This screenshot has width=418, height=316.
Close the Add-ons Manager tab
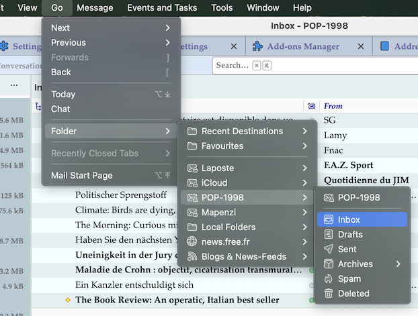pyautogui.click(x=361, y=46)
